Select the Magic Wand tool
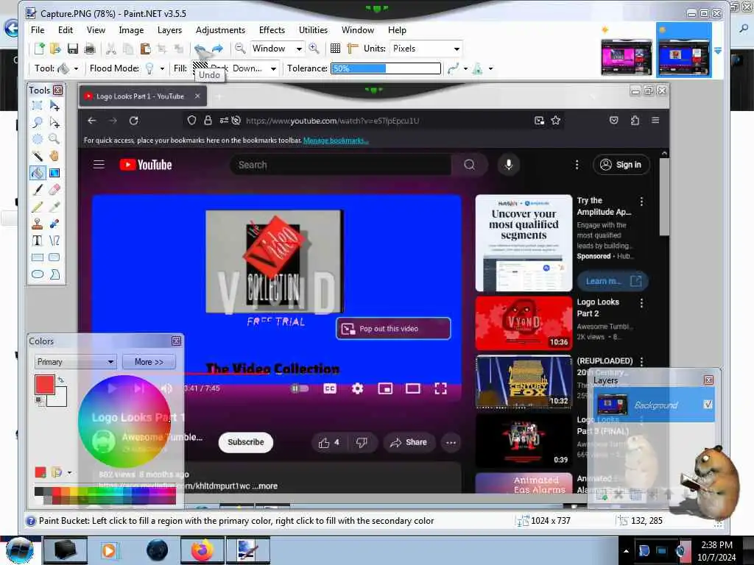754x565 pixels. pyautogui.click(x=37, y=156)
